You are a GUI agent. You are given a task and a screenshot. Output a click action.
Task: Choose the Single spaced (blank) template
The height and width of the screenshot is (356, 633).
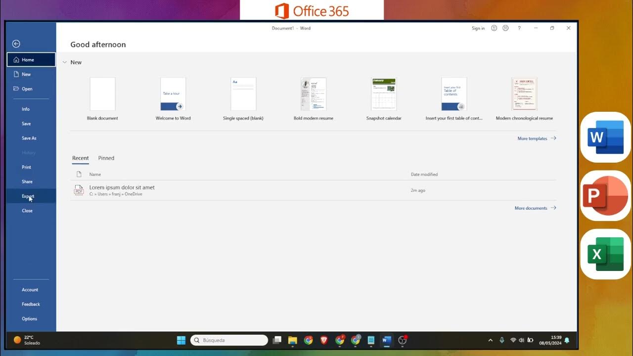pyautogui.click(x=243, y=99)
